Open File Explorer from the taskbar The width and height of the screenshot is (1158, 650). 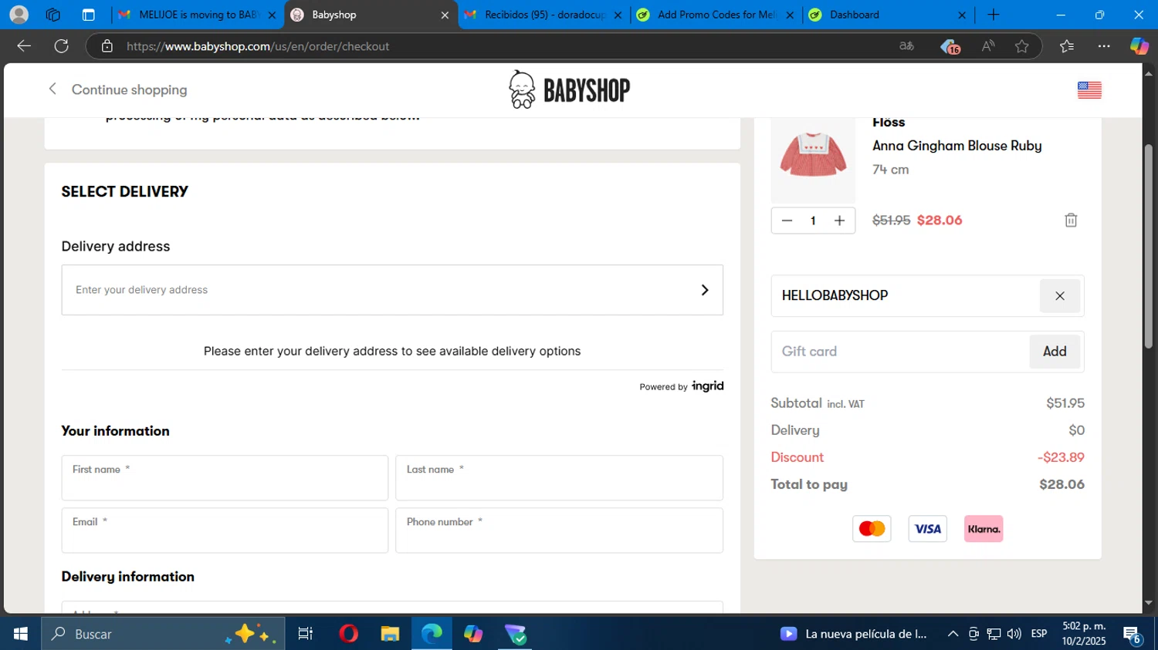tap(390, 634)
